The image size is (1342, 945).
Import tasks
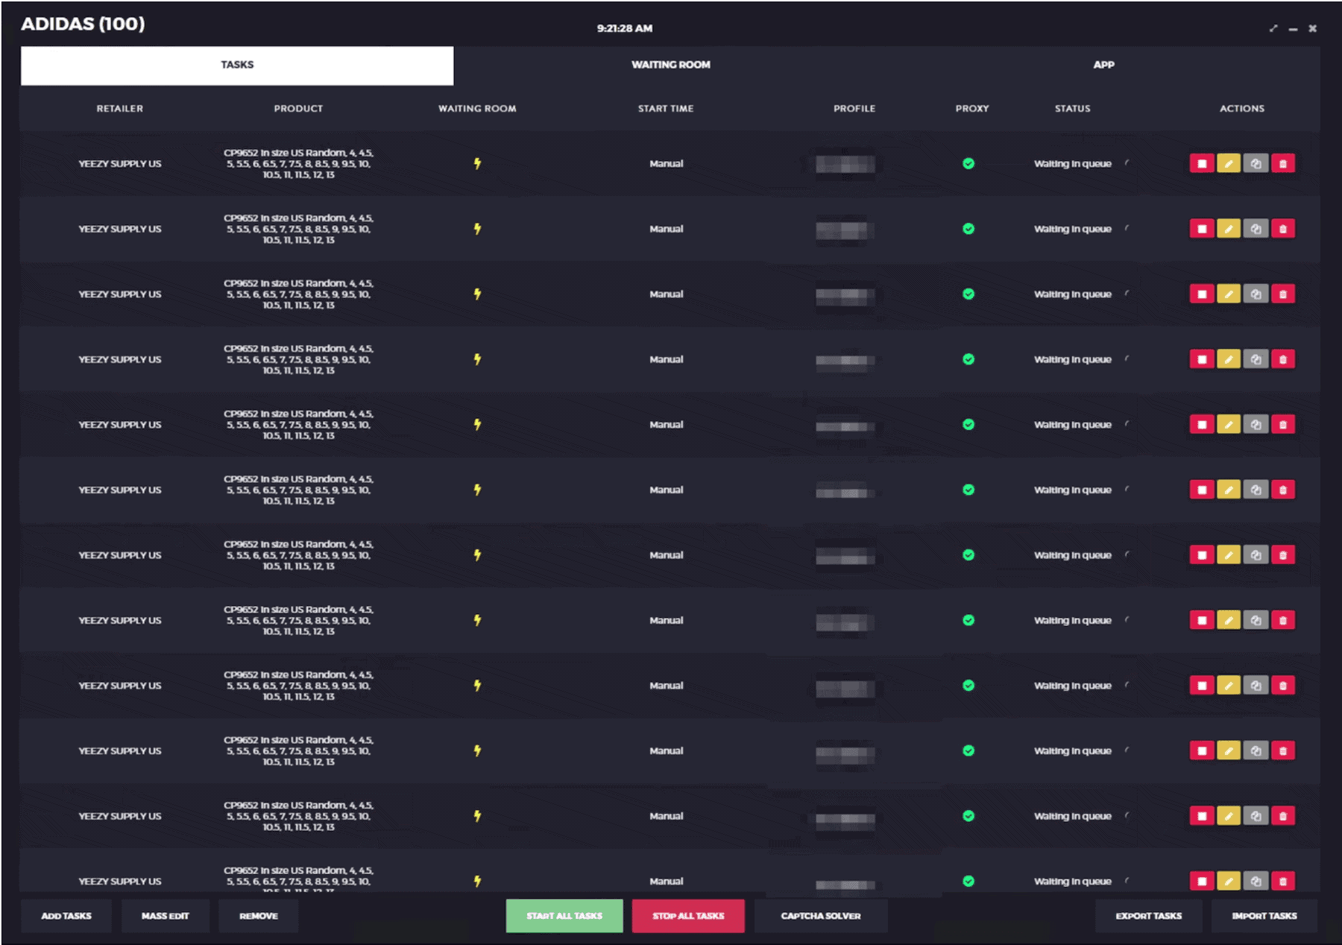pyautogui.click(x=1264, y=916)
